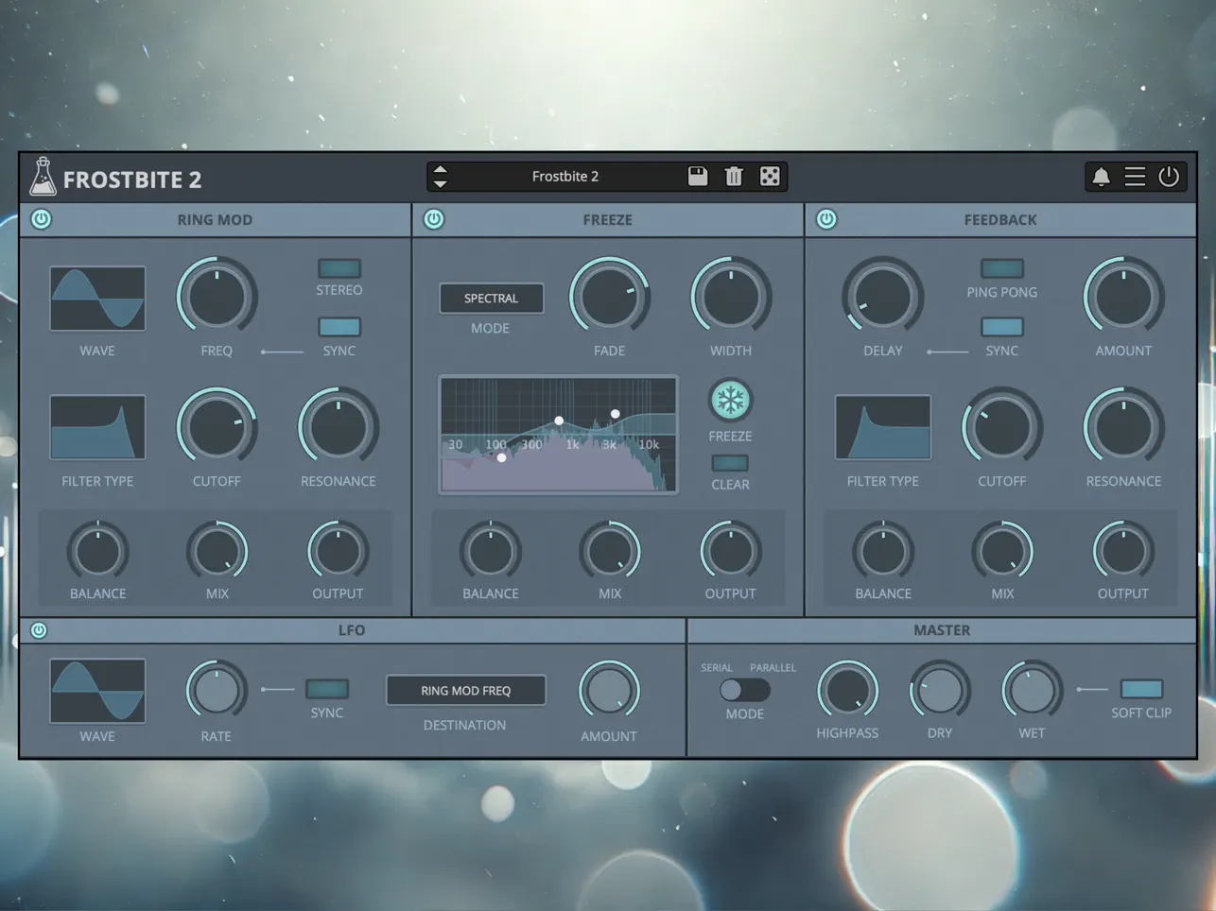Open the Ring Mod Freq destination dropdown
1216x911 pixels.
(x=465, y=691)
